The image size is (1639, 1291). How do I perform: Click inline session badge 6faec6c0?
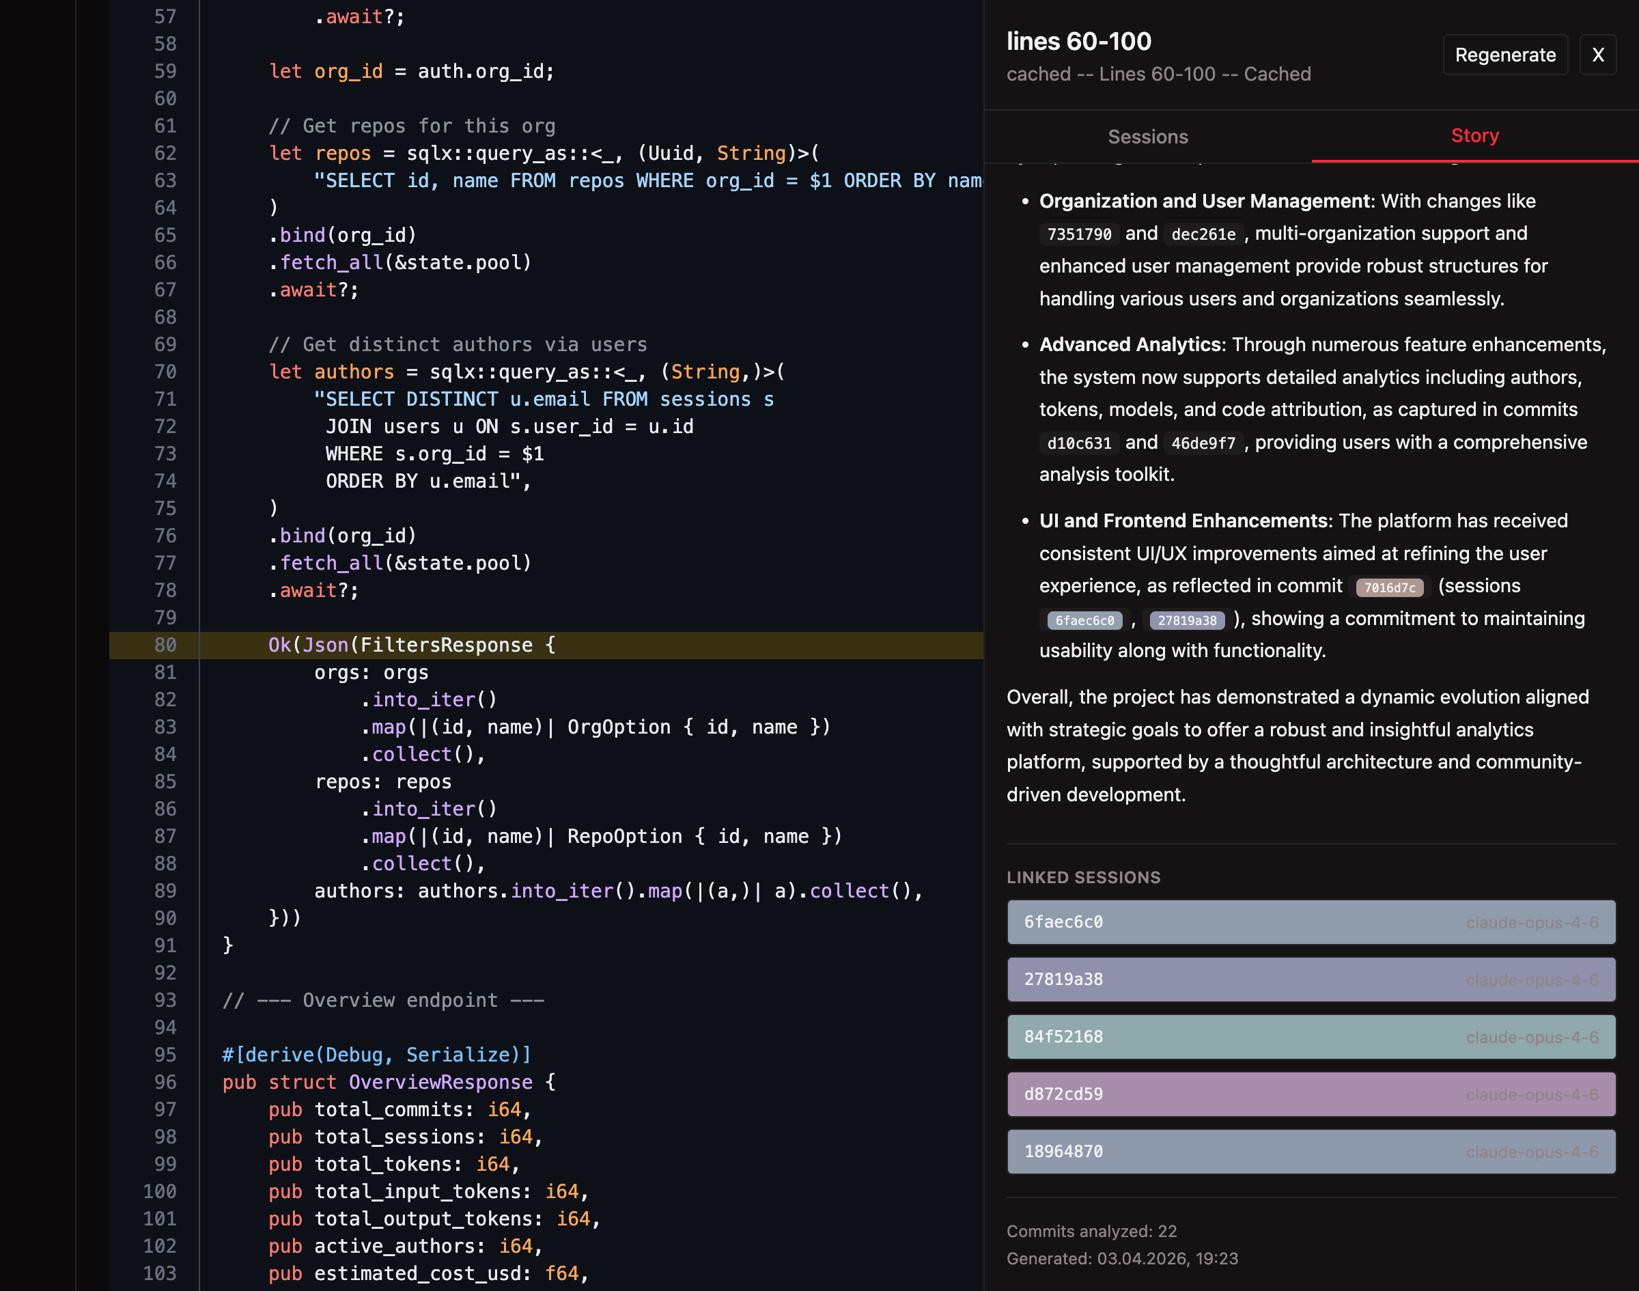[x=1084, y=620]
